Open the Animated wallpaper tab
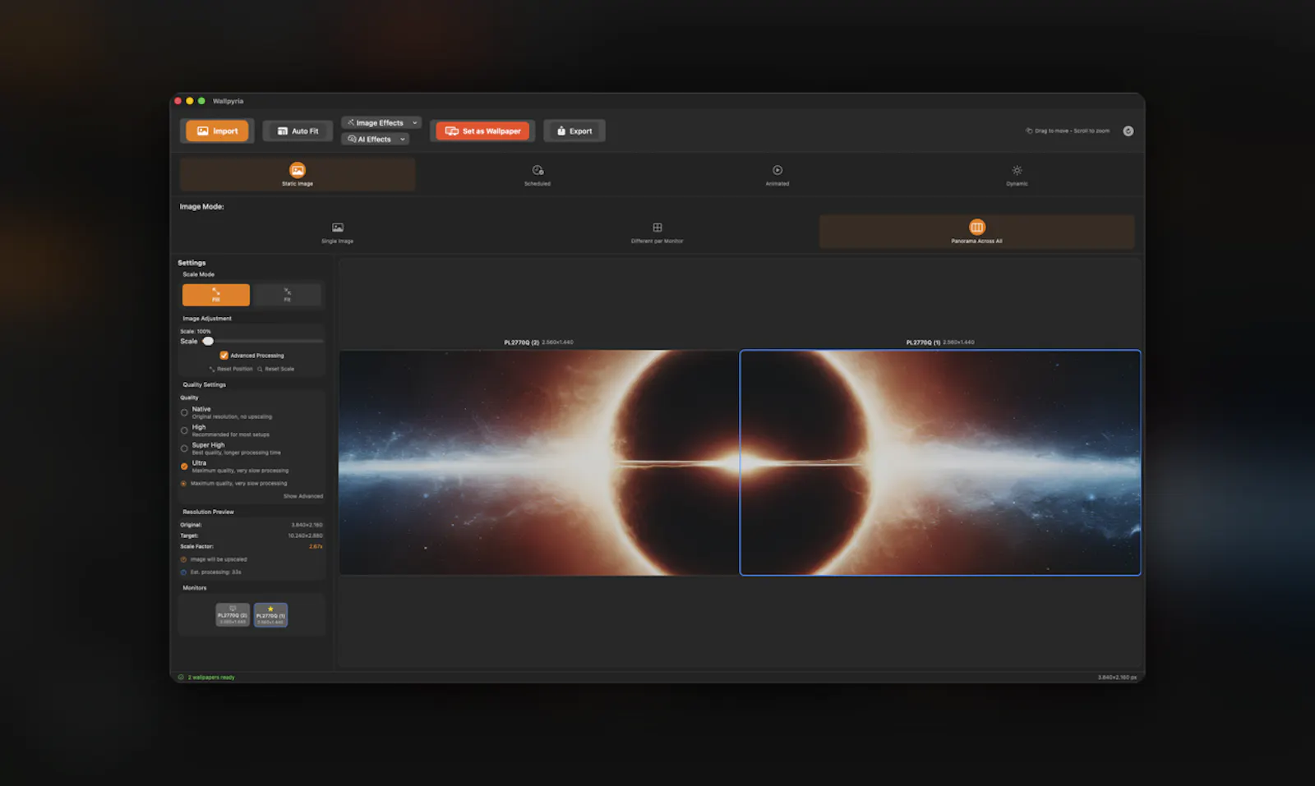The image size is (1315, 786). [x=777, y=174]
